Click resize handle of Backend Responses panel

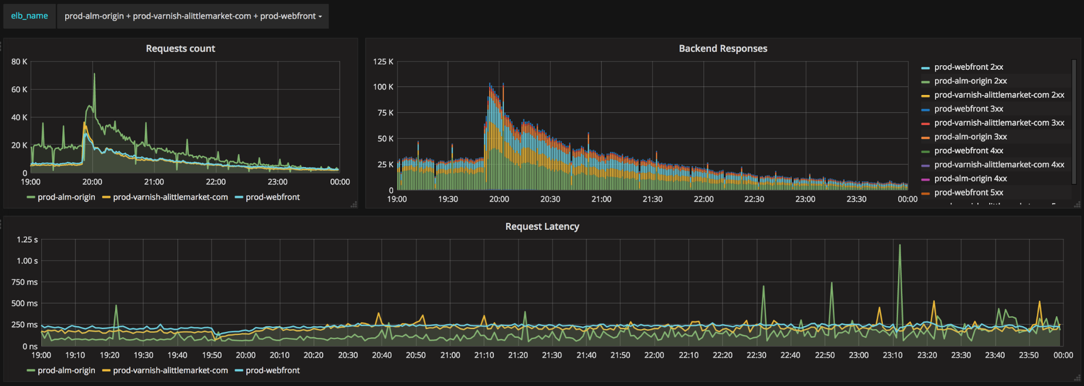(1077, 204)
